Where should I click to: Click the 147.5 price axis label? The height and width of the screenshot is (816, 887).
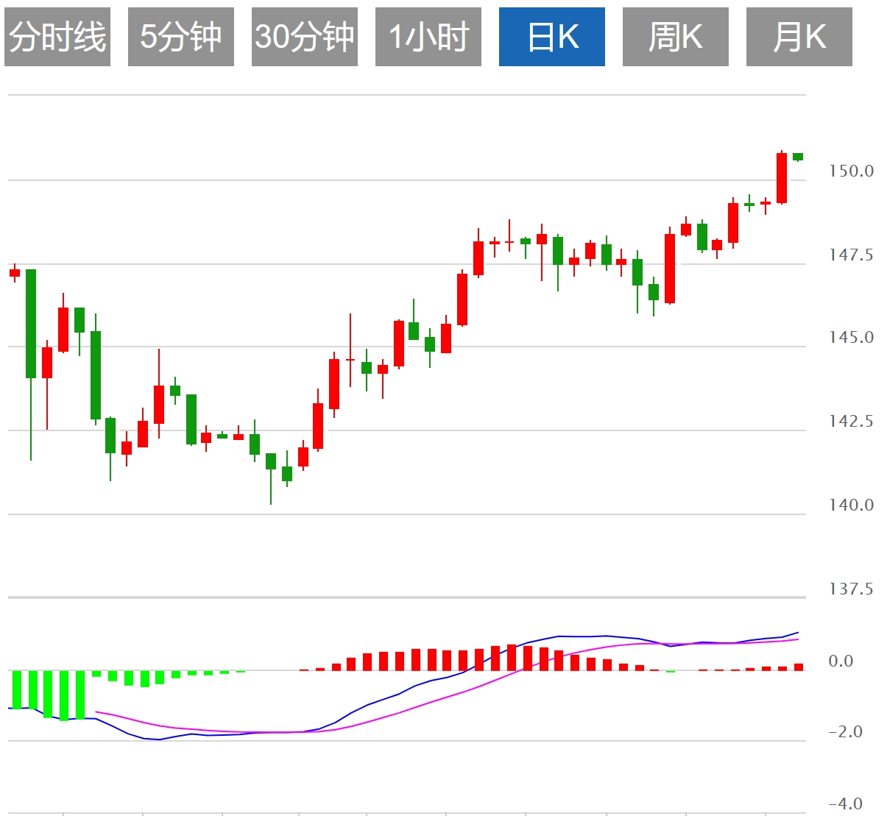(852, 255)
